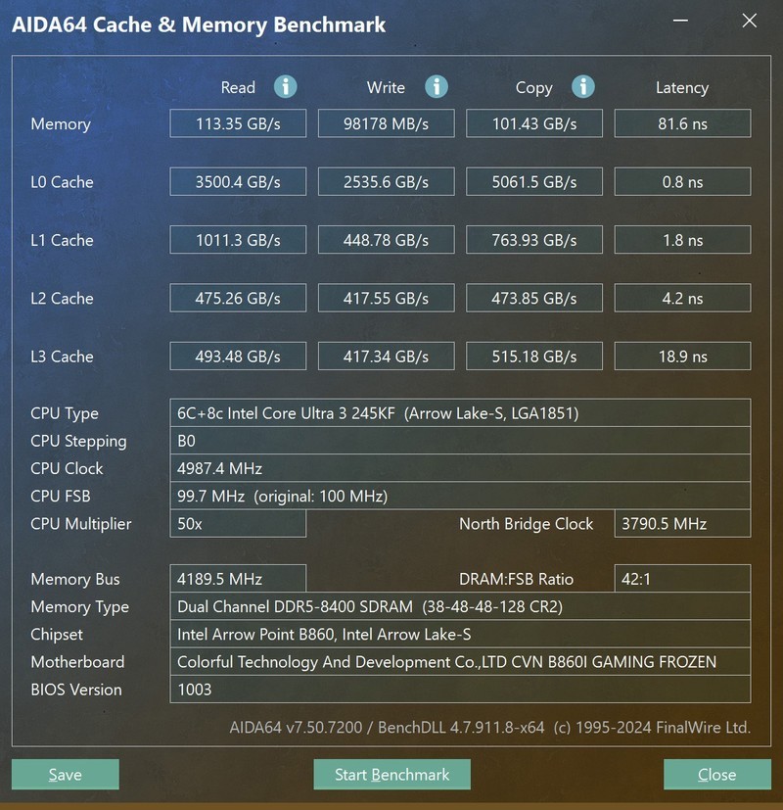Click the Copy column header
783x810 pixels.
[533, 88]
